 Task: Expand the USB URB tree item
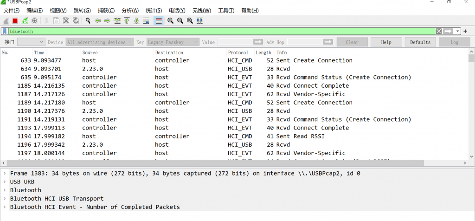click(x=5, y=182)
